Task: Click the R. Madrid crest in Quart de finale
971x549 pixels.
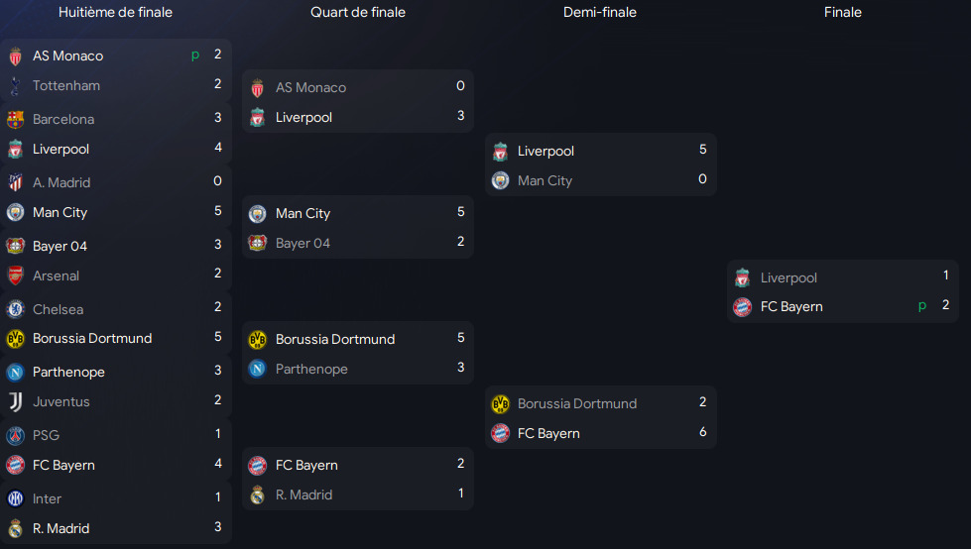Action: click(257, 495)
